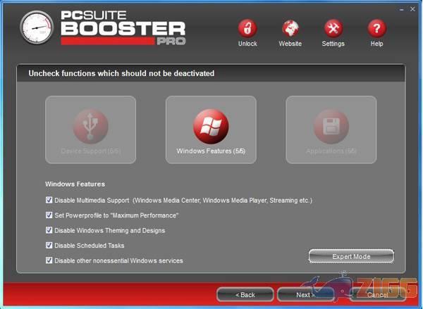Open Settings with the tools icon
This screenshot has height=309, width=423.
[x=333, y=29]
